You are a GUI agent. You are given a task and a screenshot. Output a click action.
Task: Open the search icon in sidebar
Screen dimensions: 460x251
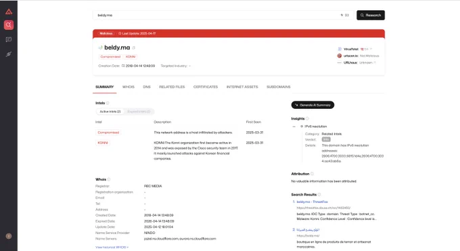point(9,25)
